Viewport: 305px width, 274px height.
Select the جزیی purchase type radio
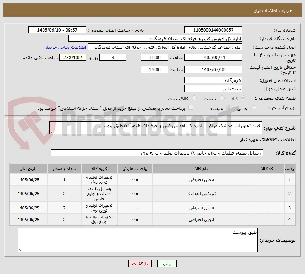(x=254, y=107)
